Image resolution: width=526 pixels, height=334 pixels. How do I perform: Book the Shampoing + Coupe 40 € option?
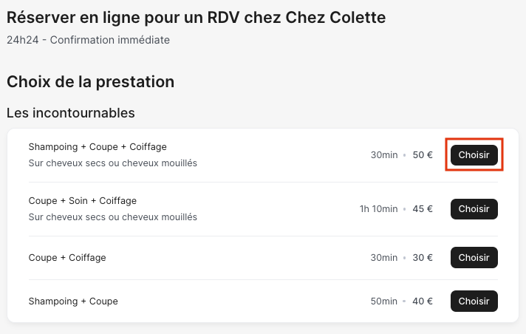pyautogui.click(x=474, y=301)
